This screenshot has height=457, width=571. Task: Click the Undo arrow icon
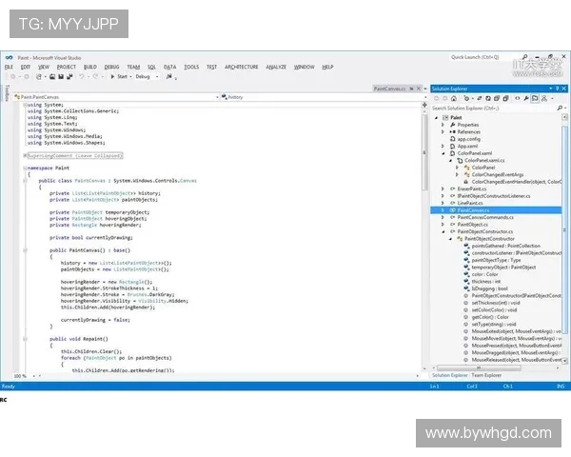[x=82, y=76]
